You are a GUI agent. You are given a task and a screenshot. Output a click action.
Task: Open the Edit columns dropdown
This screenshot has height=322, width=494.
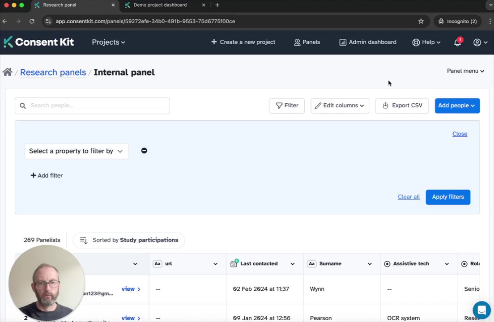(340, 106)
